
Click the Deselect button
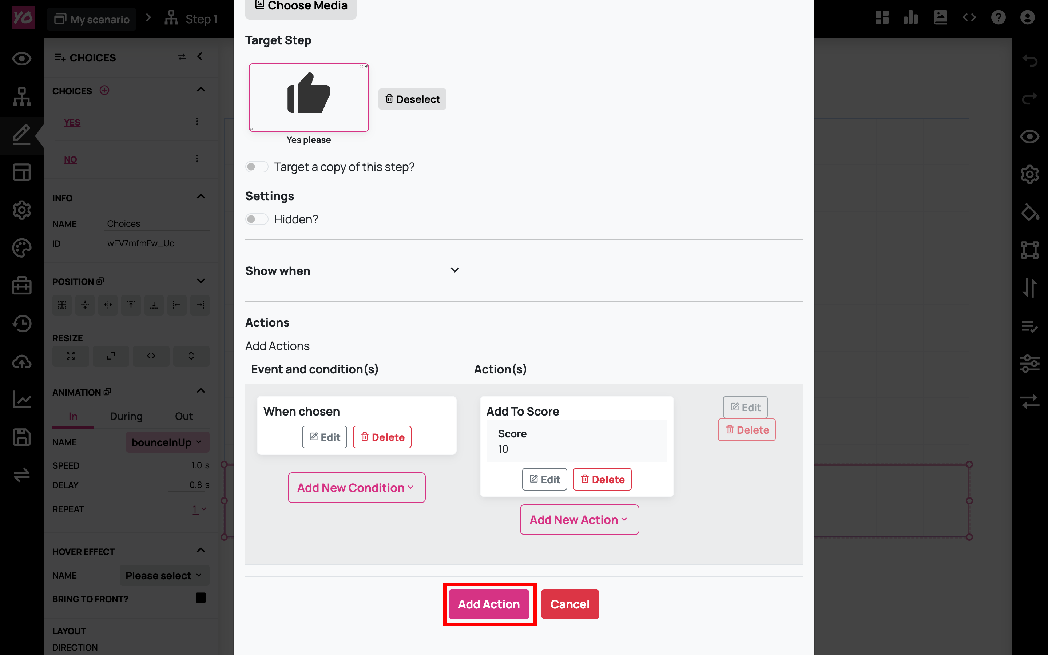(x=412, y=99)
